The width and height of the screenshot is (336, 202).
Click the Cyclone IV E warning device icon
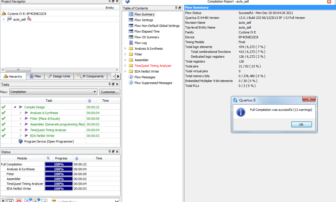pos(4,13)
